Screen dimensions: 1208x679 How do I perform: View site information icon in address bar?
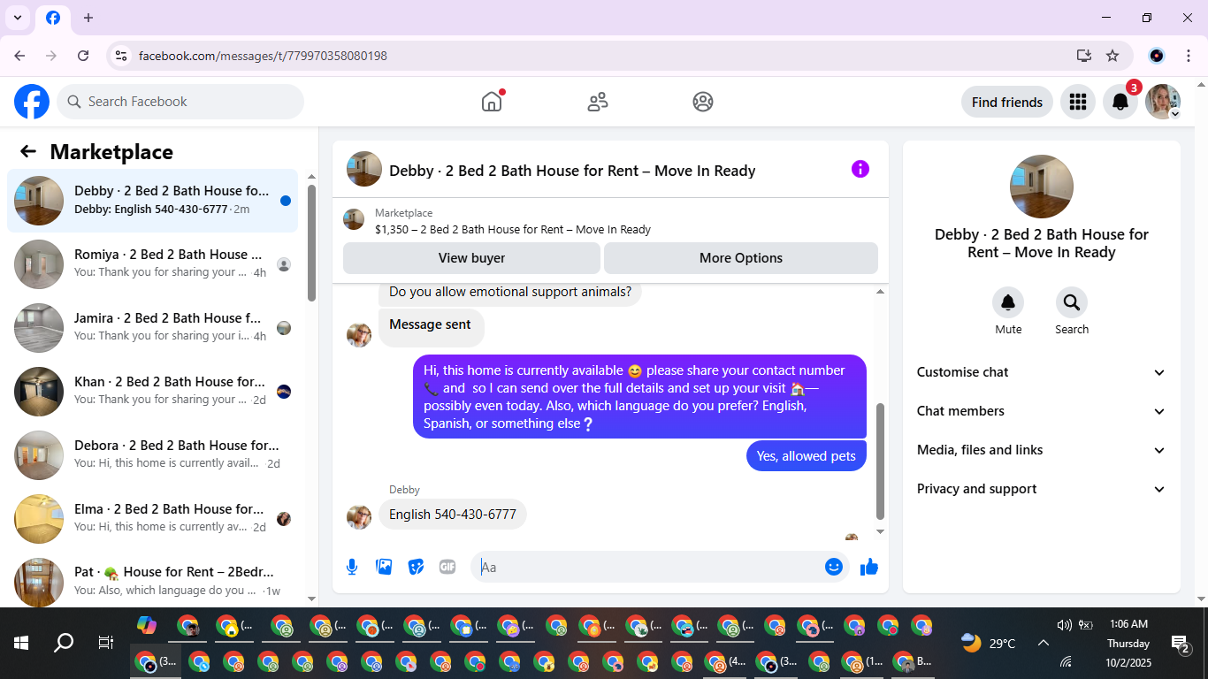coord(121,56)
